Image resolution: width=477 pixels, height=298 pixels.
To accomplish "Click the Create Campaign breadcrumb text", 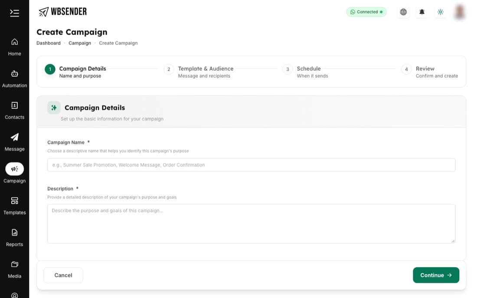I will point(118,43).
